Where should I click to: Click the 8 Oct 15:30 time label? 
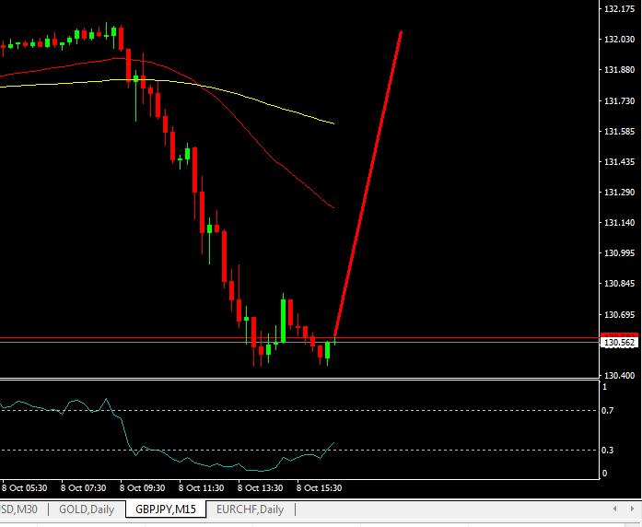(x=319, y=488)
